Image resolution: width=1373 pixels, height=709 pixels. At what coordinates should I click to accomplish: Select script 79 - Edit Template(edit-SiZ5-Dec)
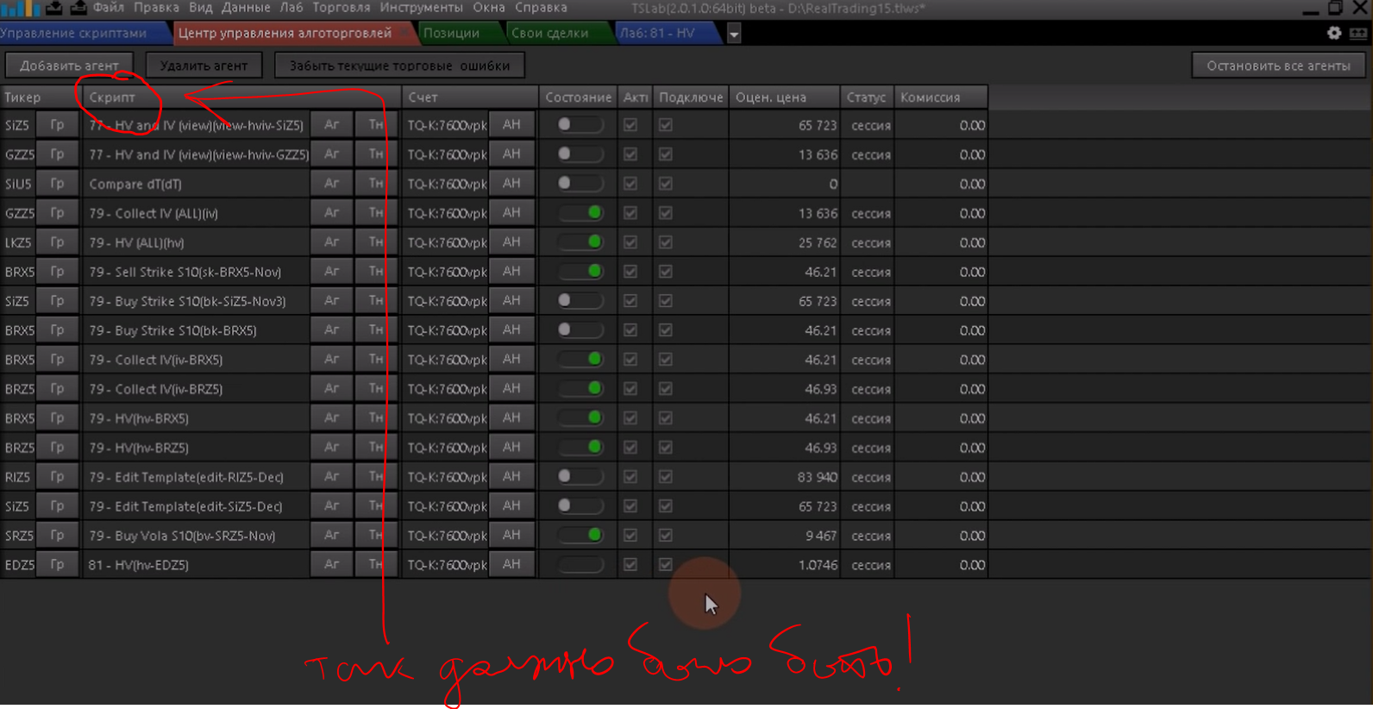click(x=185, y=506)
